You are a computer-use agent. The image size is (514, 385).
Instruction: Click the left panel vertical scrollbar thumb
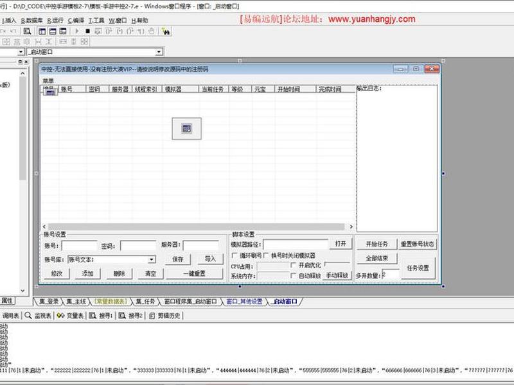pos(22,129)
